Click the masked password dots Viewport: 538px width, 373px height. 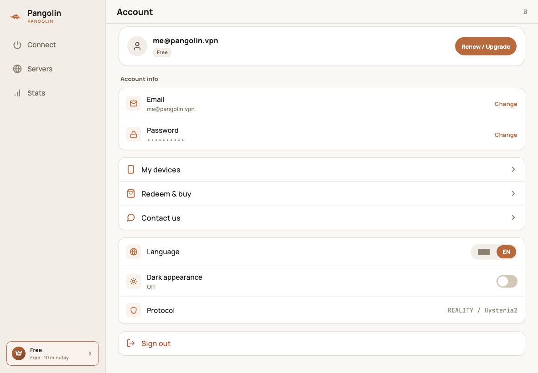click(166, 140)
